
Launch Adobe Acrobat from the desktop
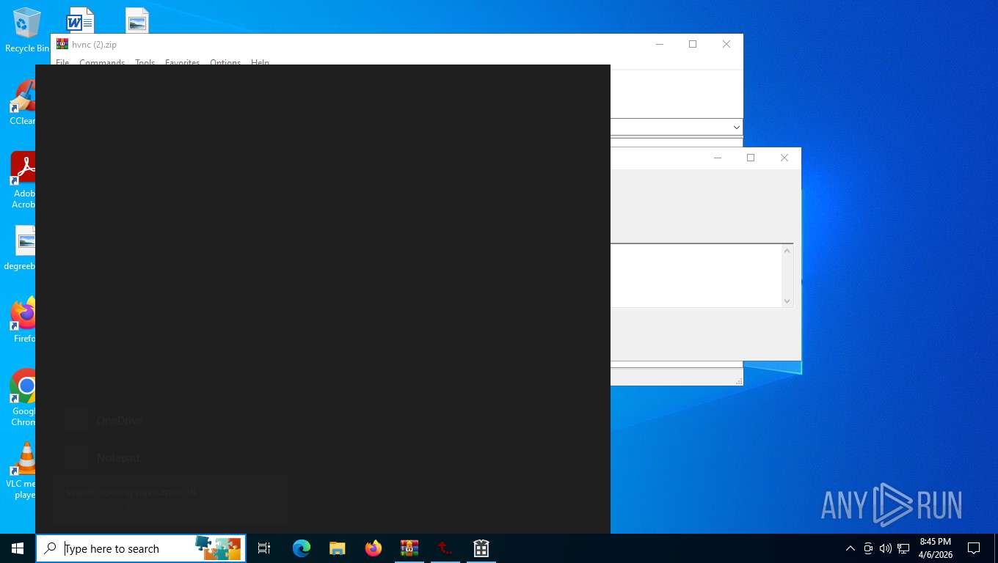24,180
